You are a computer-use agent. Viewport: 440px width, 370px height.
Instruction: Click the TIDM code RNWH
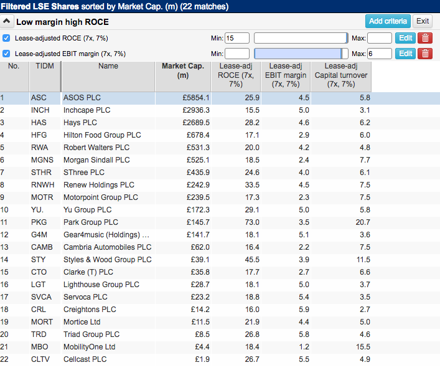tap(43, 185)
